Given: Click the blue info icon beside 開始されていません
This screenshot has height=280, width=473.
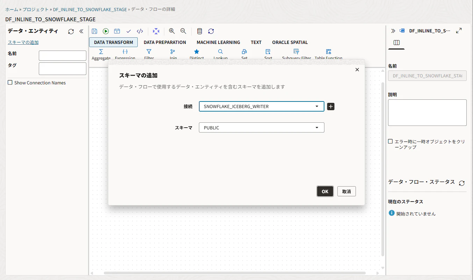Looking at the screenshot, I should tap(392, 213).
